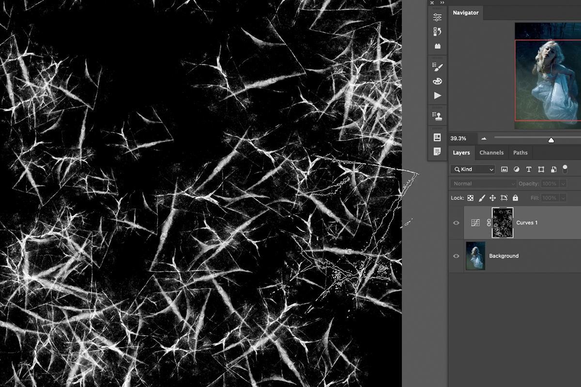Screen dimensions: 581x387
Task: Click the Curves adjustment icon on Curves 1
Action: coord(475,223)
